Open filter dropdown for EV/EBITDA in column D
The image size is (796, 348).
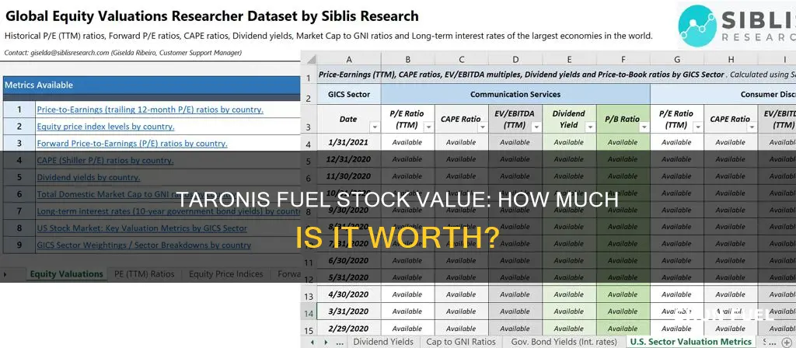coord(536,127)
